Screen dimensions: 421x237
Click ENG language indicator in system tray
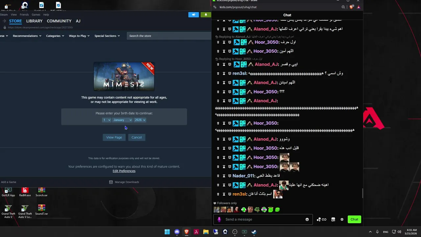[385, 232]
